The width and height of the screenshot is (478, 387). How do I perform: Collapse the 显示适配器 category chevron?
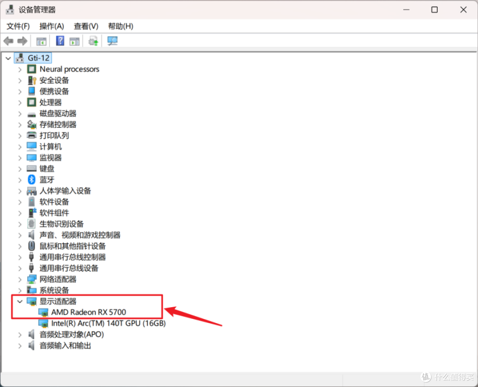pos(20,301)
